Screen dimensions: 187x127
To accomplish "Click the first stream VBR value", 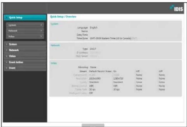I will point(91,86).
